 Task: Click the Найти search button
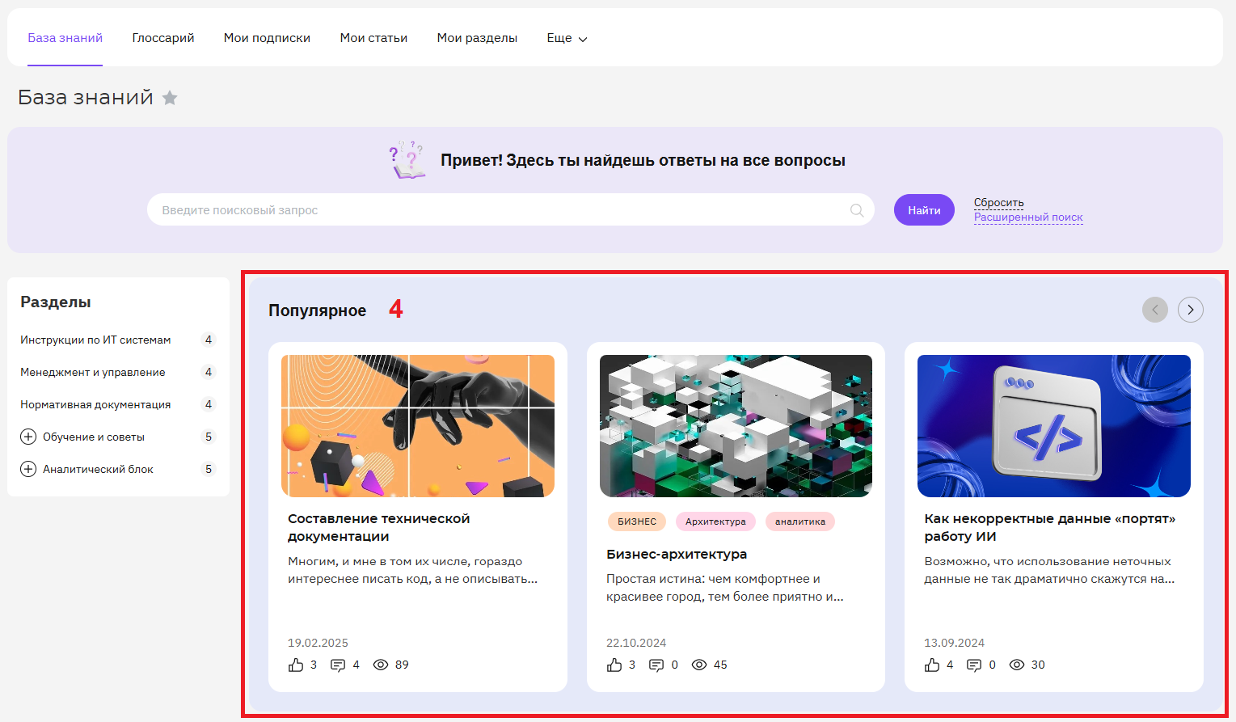tap(924, 210)
